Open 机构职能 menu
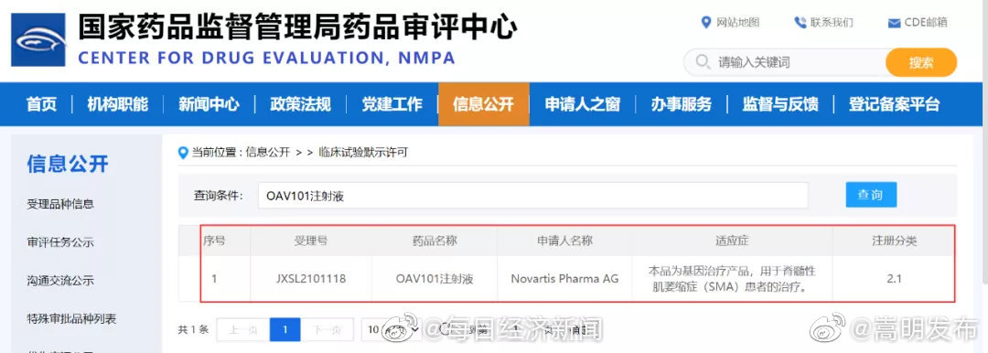 tap(117, 104)
